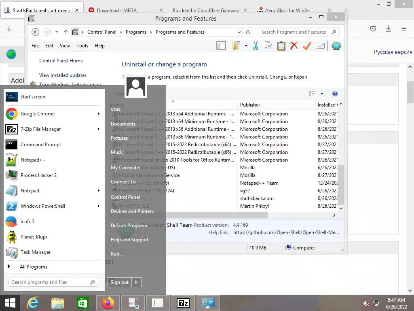Click the checkmark Properties icon
This screenshot has height=311, width=414.
[x=307, y=46]
